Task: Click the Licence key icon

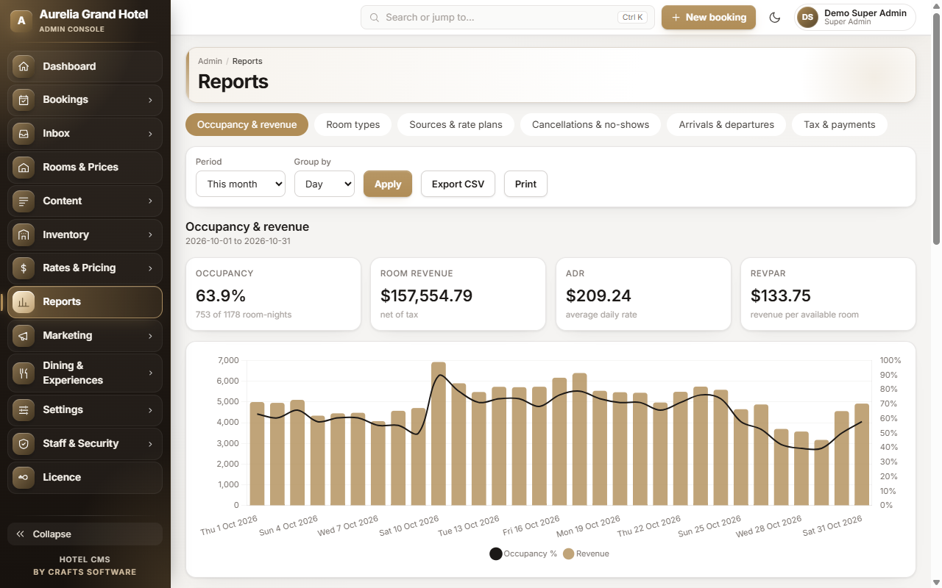Action: pyautogui.click(x=24, y=478)
